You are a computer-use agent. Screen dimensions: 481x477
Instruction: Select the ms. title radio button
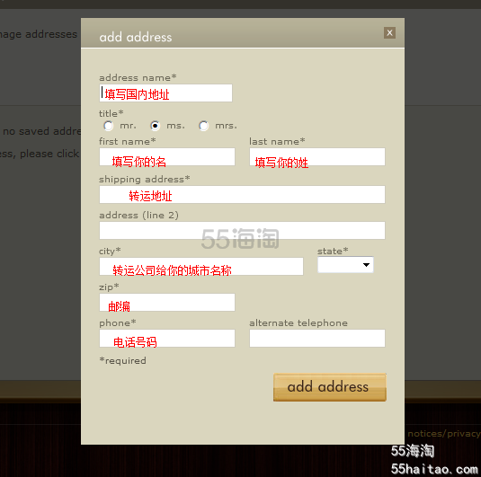[155, 126]
